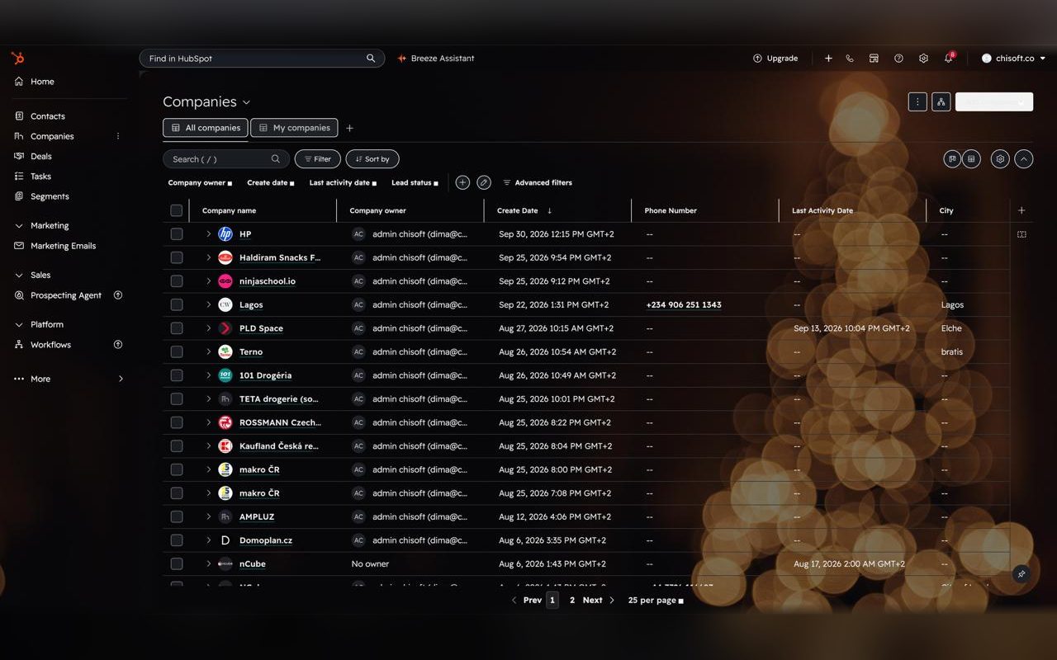Go to page 2 of results
The height and width of the screenshot is (660, 1057).
(572, 601)
